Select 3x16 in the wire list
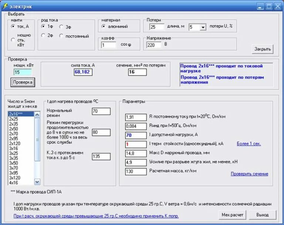This screenshot has height=225, width=284. [21, 148]
